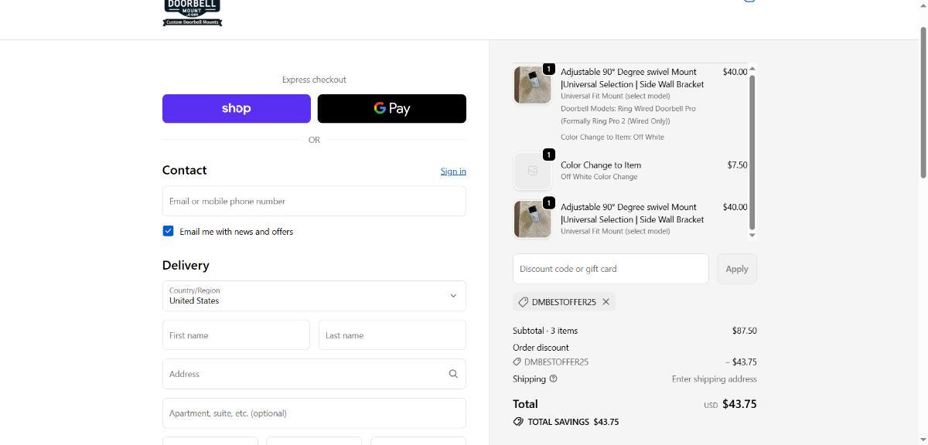Pay with Shop Pay express checkout
This screenshot has width=928, height=445.
[236, 109]
